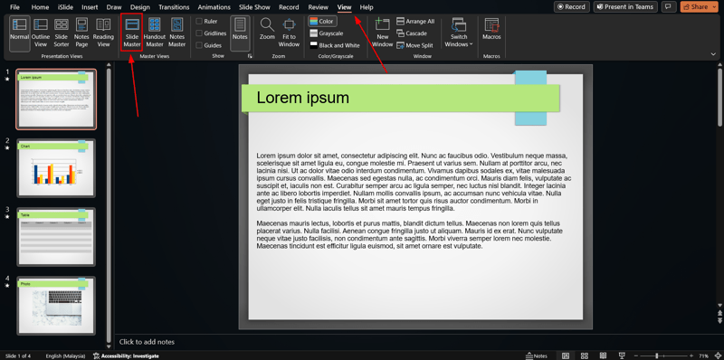Enable the Gridlines checkbox
This screenshot has height=360, width=724.
point(199,33)
